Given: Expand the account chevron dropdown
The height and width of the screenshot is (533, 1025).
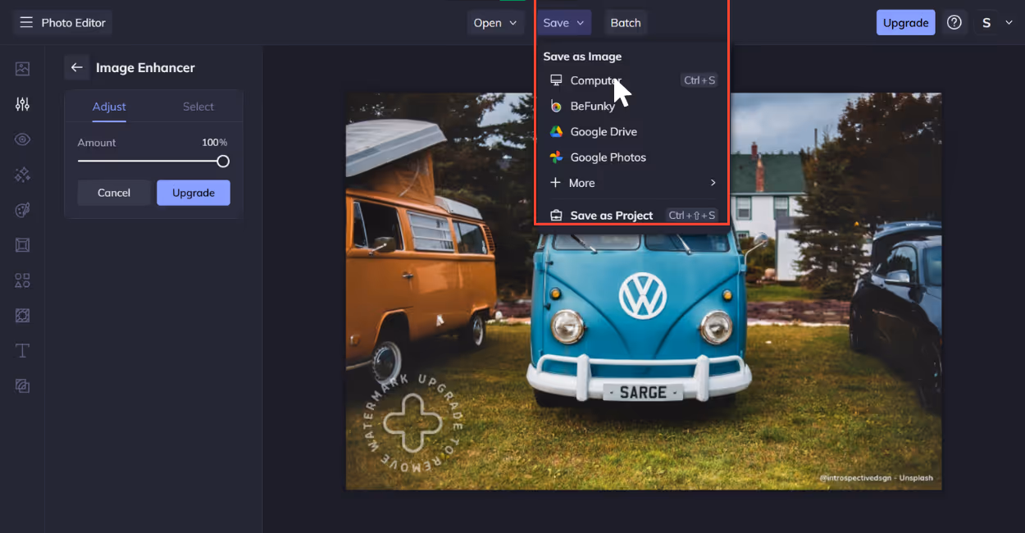Looking at the screenshot, I should 1009,23.
